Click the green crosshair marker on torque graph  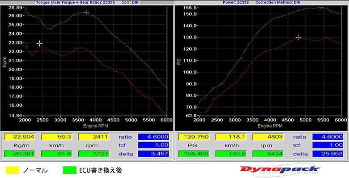[87, 13]
